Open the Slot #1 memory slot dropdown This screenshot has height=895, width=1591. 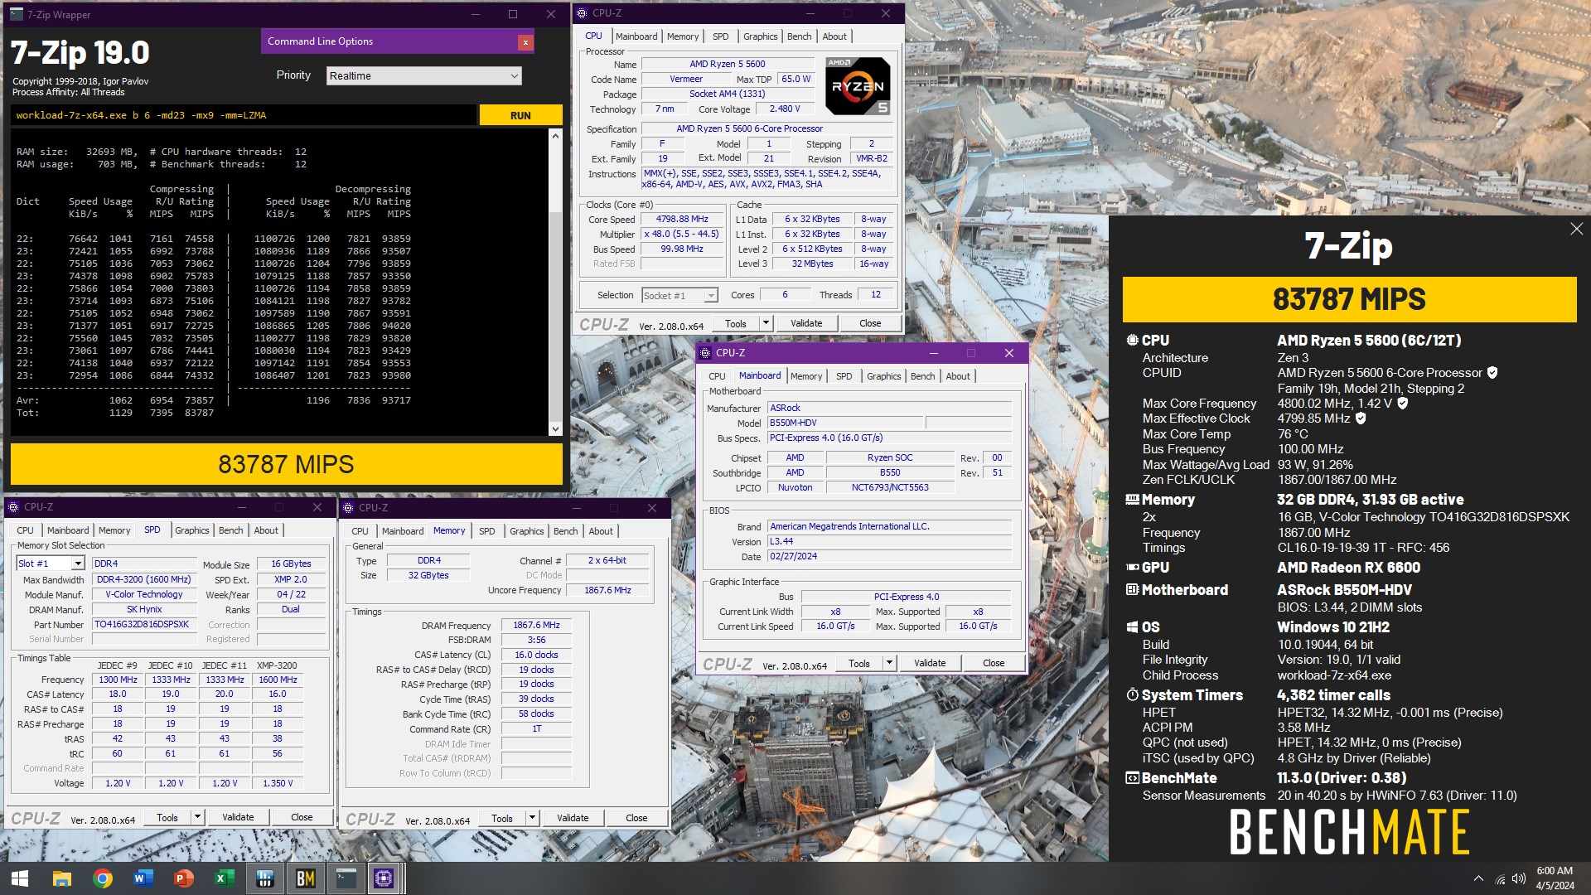pyautogui.click(x=51, y=564)
